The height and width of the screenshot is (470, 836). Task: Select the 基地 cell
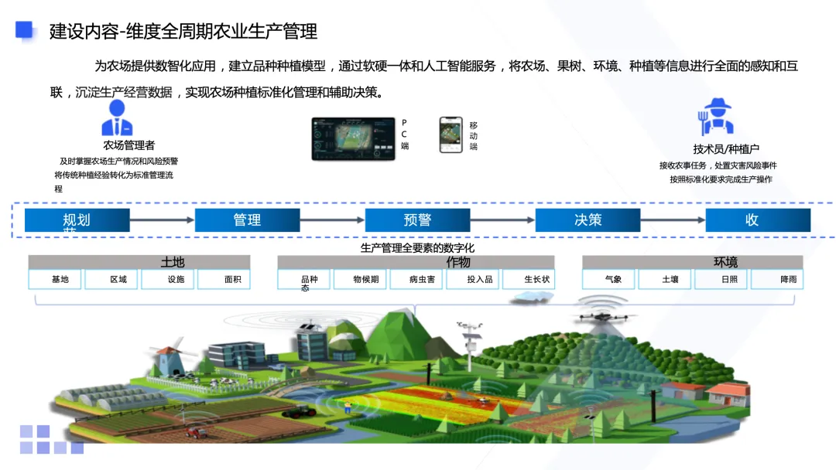[55, 279]
